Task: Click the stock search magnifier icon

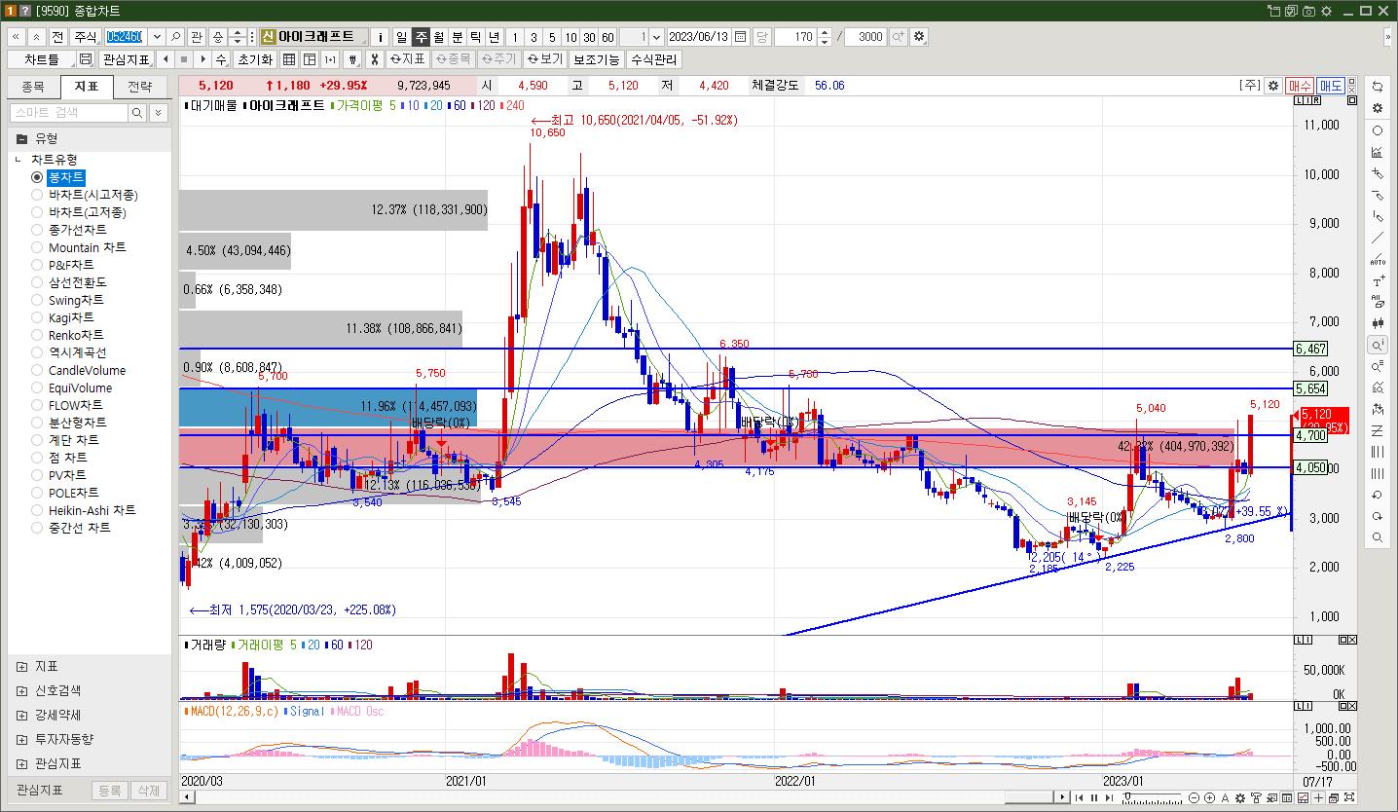Action: pyautogui.click(x=176, y=36)
